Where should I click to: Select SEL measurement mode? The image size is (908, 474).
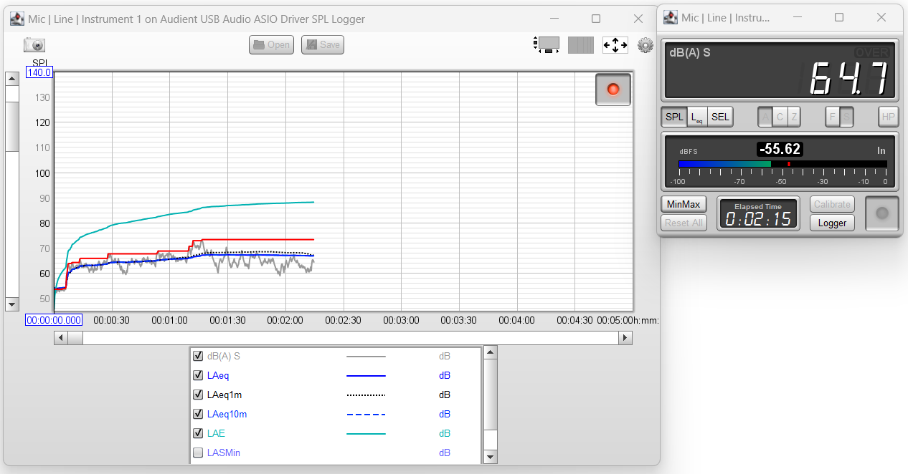tap(720, 117)
